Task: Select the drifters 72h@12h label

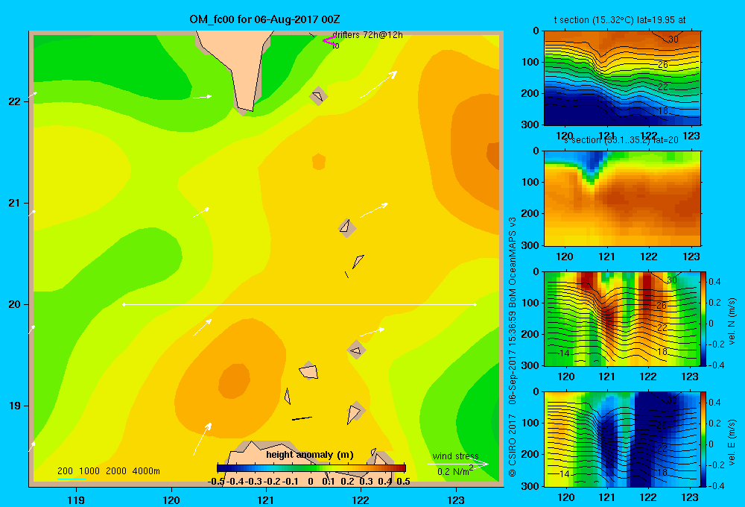Action: 367,35
